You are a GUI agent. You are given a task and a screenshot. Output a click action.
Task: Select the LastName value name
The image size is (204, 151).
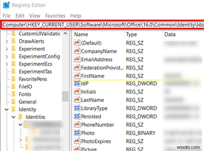pos(92,100)
